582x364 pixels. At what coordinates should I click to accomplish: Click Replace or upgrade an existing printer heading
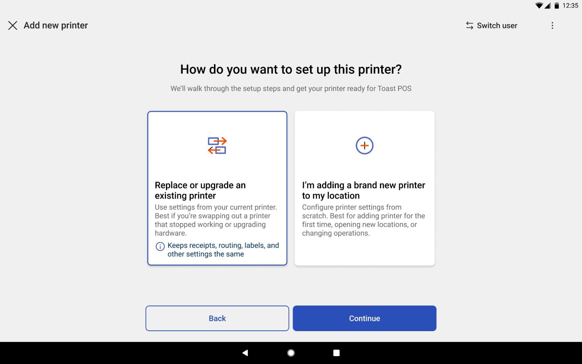pos(200,190)
